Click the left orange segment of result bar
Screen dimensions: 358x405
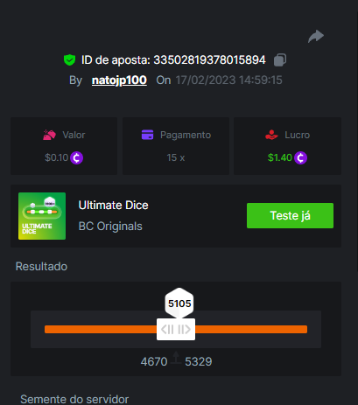coord(101,329)
